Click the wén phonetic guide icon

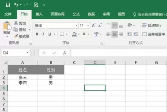tap(96, 34)
